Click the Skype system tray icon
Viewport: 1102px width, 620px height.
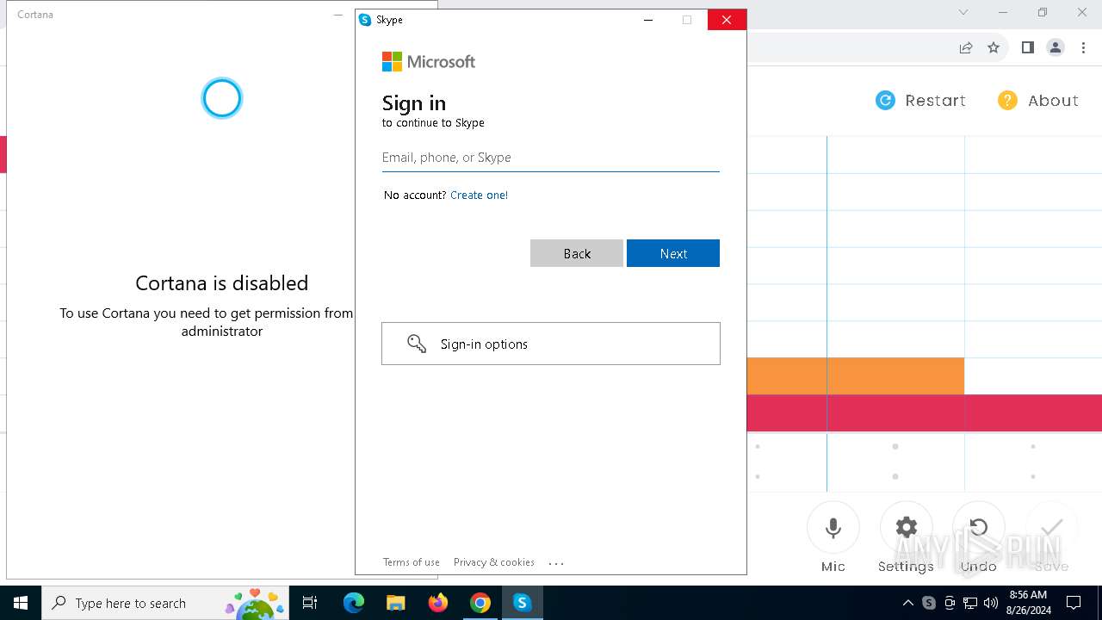[x=929, y=603]
